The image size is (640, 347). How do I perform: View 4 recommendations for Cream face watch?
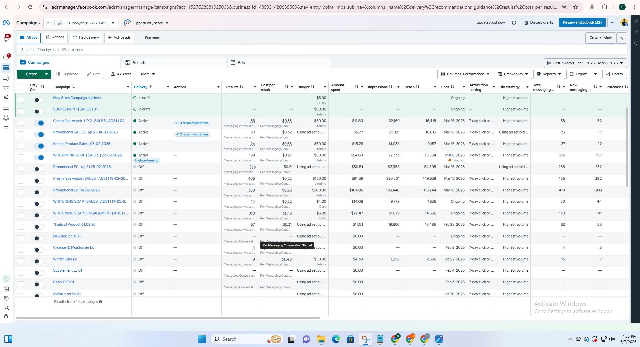click(192, 123)
